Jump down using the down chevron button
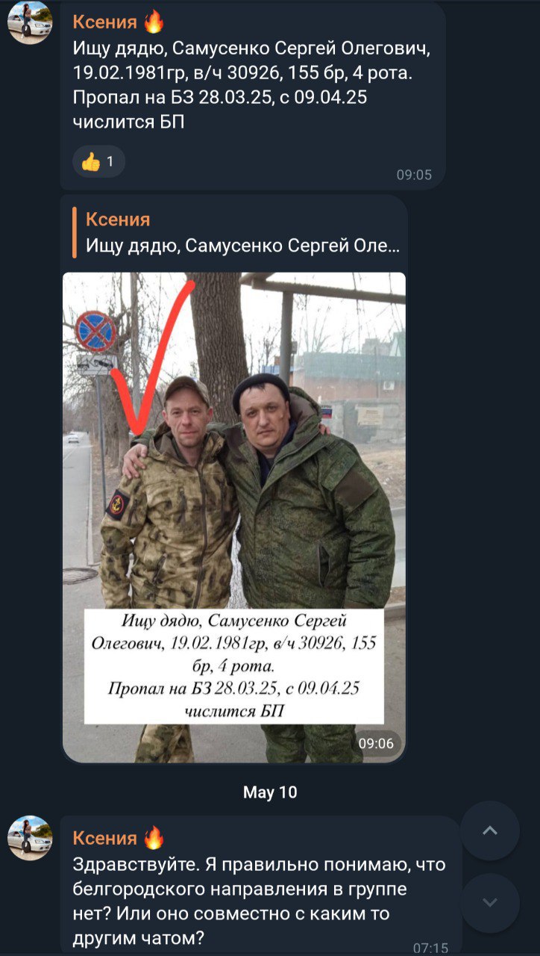Image resolution: width=540 pixels, height=956 pixels. point(490,903)
